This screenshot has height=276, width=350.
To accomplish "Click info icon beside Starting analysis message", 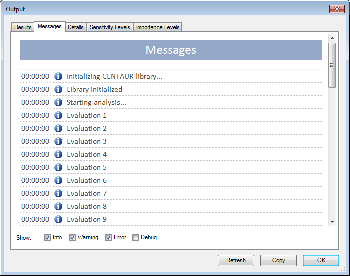I will pos(58,102).
